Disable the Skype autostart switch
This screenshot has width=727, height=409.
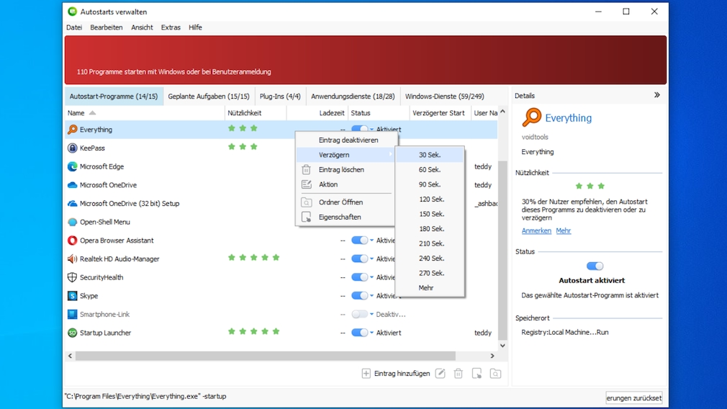360,296
